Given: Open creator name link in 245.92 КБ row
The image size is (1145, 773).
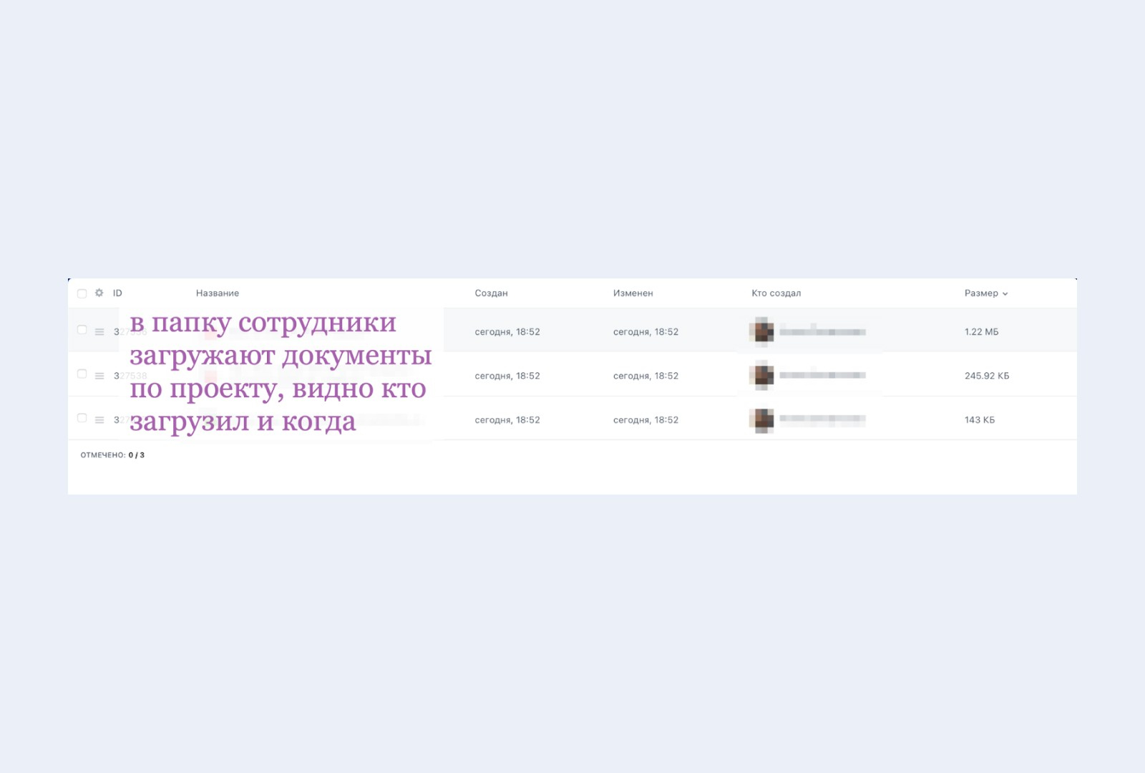Looking at the screenshot, I should click(x=823, y=376).
